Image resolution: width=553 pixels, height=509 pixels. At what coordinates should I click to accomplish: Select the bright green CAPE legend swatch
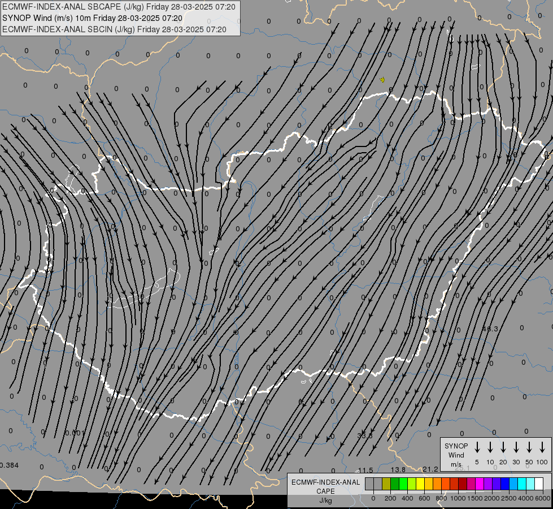(x=403, y=484)
